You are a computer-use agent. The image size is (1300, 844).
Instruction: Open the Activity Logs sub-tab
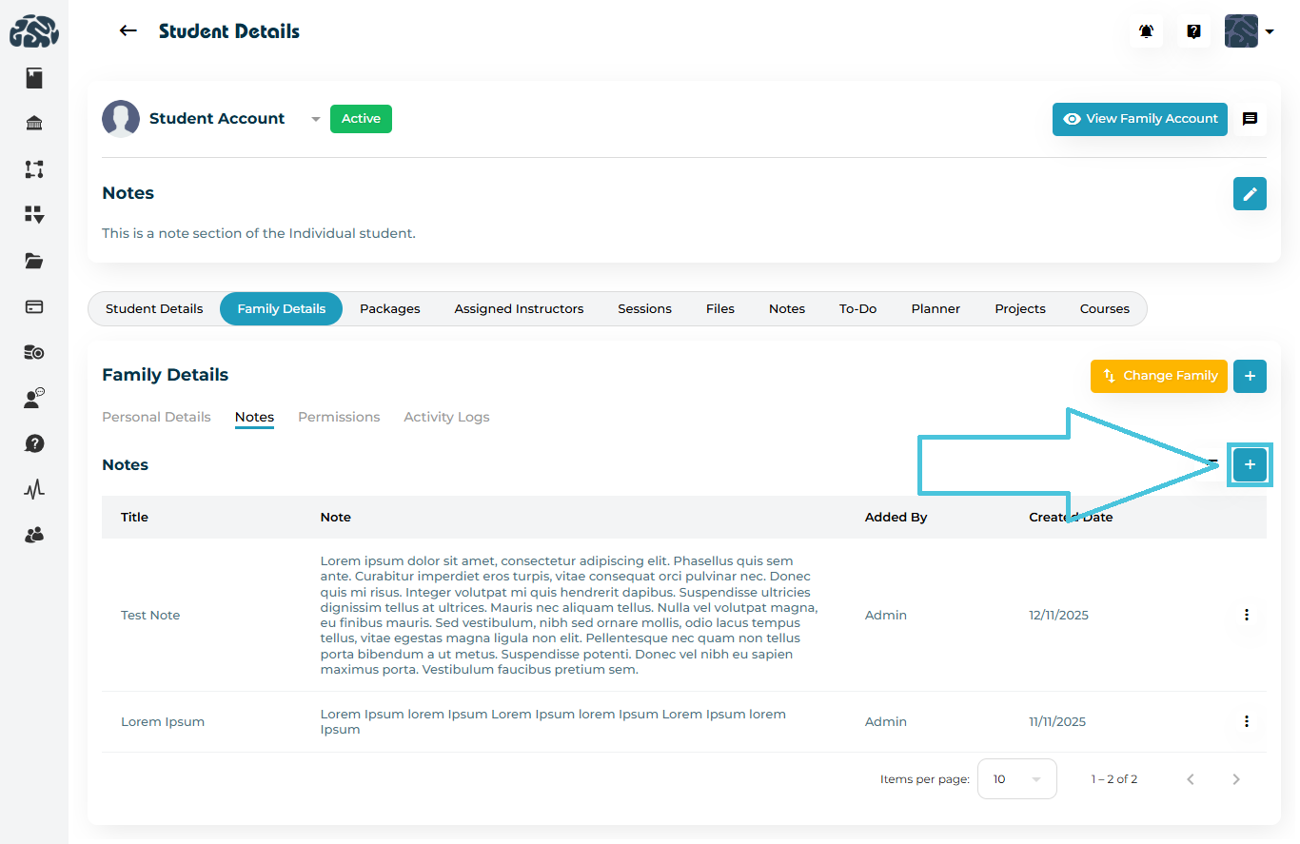[x=446, y=417]
